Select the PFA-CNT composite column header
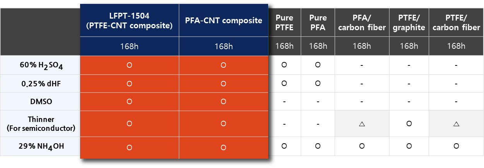The image size is (484, 168). pos(223,21)
